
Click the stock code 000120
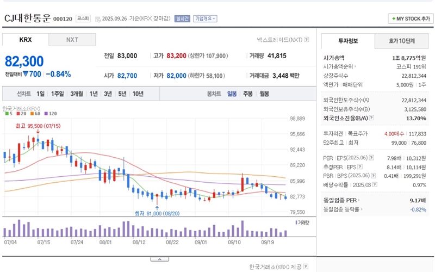click(63, 19)
